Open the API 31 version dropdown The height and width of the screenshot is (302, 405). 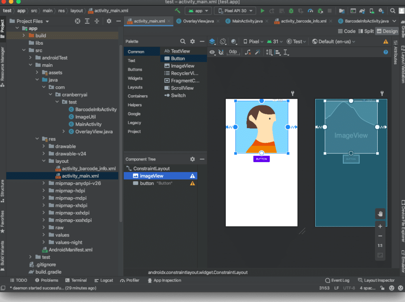[x=275, y=42]
